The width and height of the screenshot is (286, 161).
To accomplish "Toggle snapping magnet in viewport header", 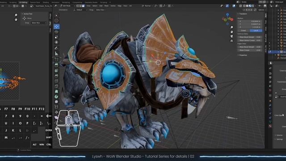I will [161, 6].
